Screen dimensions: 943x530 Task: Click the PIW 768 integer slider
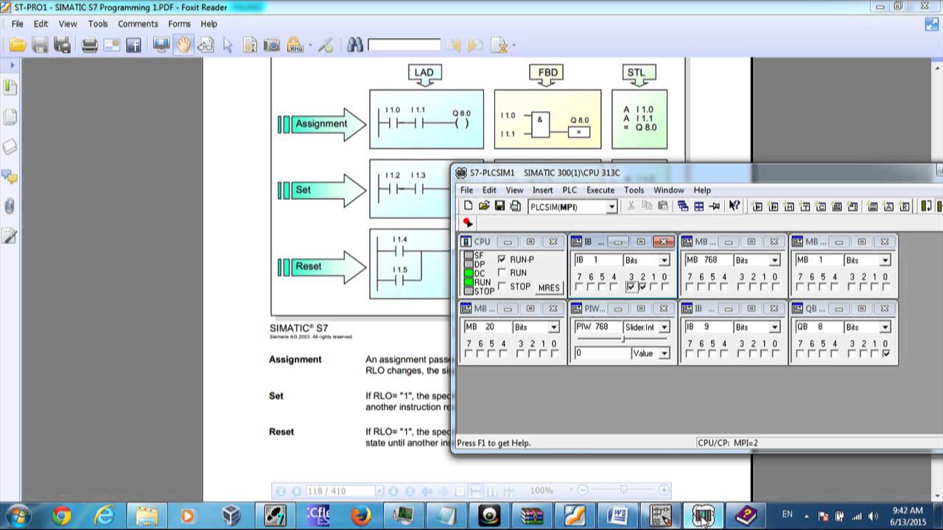coord(623,339)
